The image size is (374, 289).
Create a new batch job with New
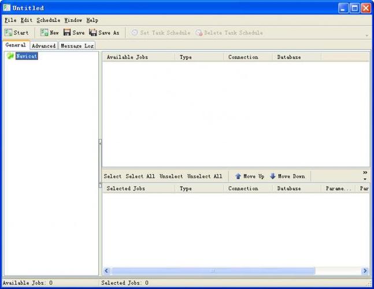(49, 33)
